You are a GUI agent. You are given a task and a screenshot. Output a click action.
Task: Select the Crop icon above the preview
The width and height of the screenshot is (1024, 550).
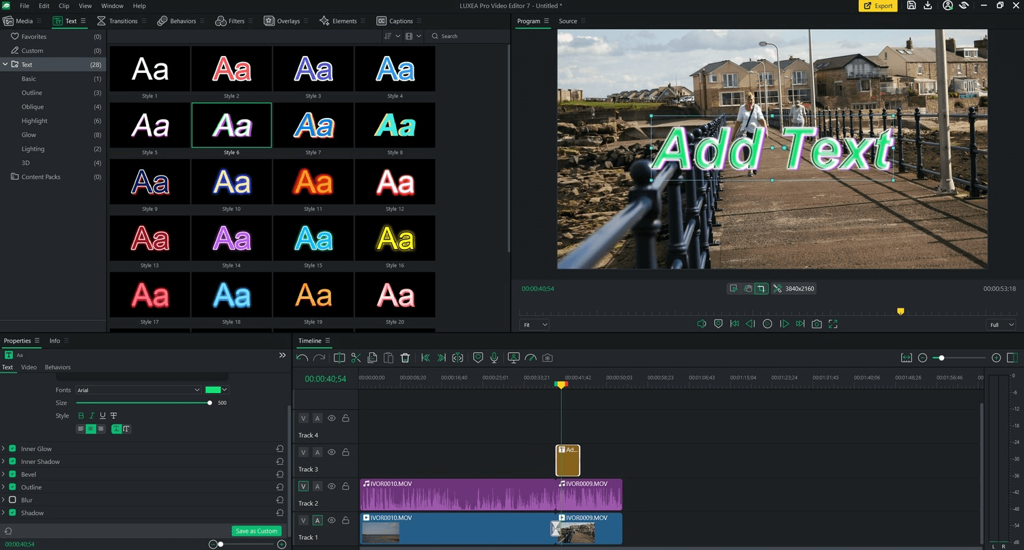point(762,288)
